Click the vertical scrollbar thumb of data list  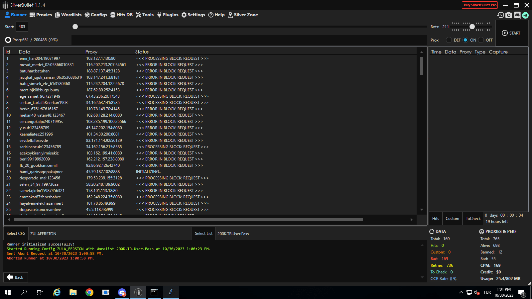(422, 66)
